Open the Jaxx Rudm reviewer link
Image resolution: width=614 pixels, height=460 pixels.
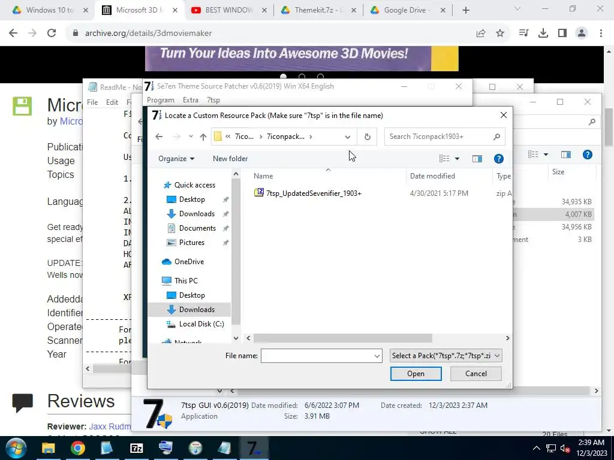point(110,426)
